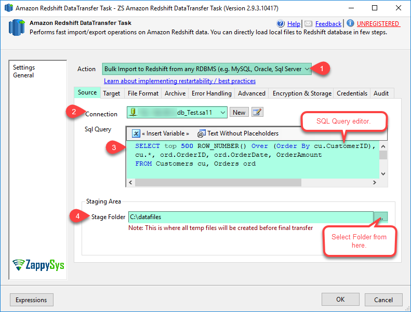Screen dimensions: 411x312
Task: Select the Advanced tab
Action: coord(251,93)
